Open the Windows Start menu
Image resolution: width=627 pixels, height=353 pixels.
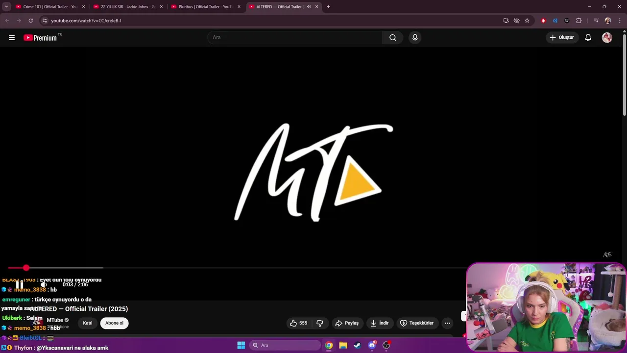tap(241, 345)
